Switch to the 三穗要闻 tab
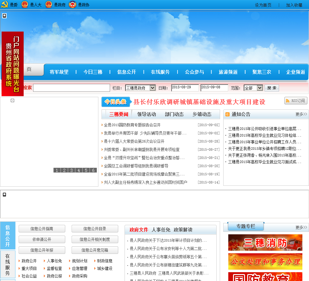Viewport: 309px width, 281px height. [119, 114]
